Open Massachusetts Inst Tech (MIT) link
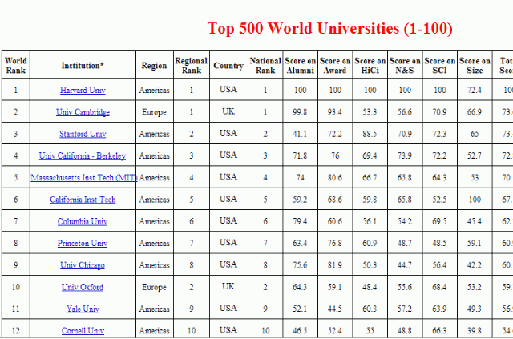Image resolution: width=513 pixels, height=339 pixels. [83, 178]
